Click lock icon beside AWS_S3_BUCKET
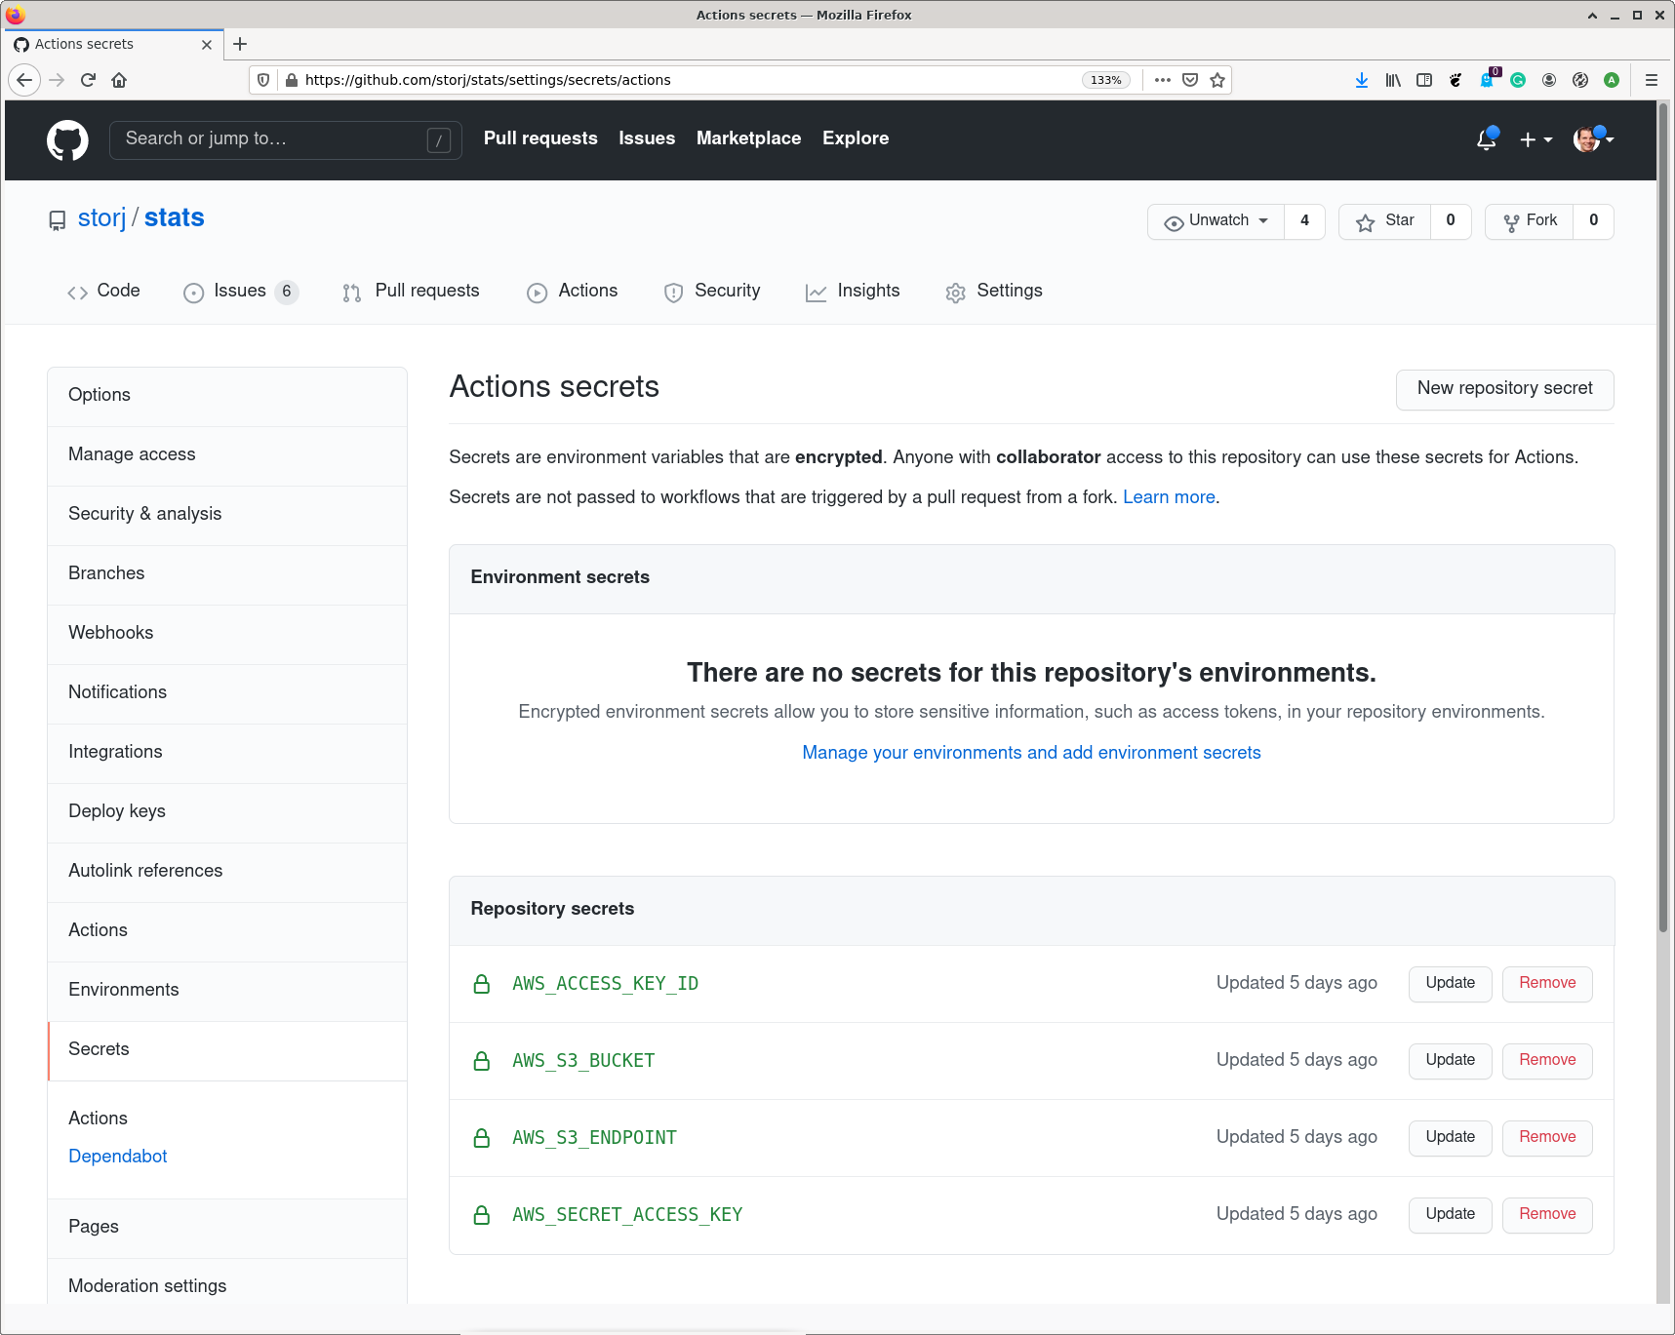The width and height of the screenshot is (1675, 1335). pyautogui.click(x=481, y=1061)
